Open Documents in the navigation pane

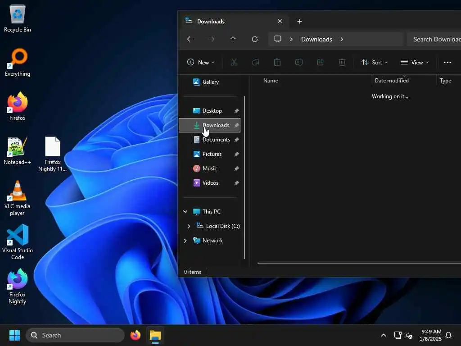[212, 140]
